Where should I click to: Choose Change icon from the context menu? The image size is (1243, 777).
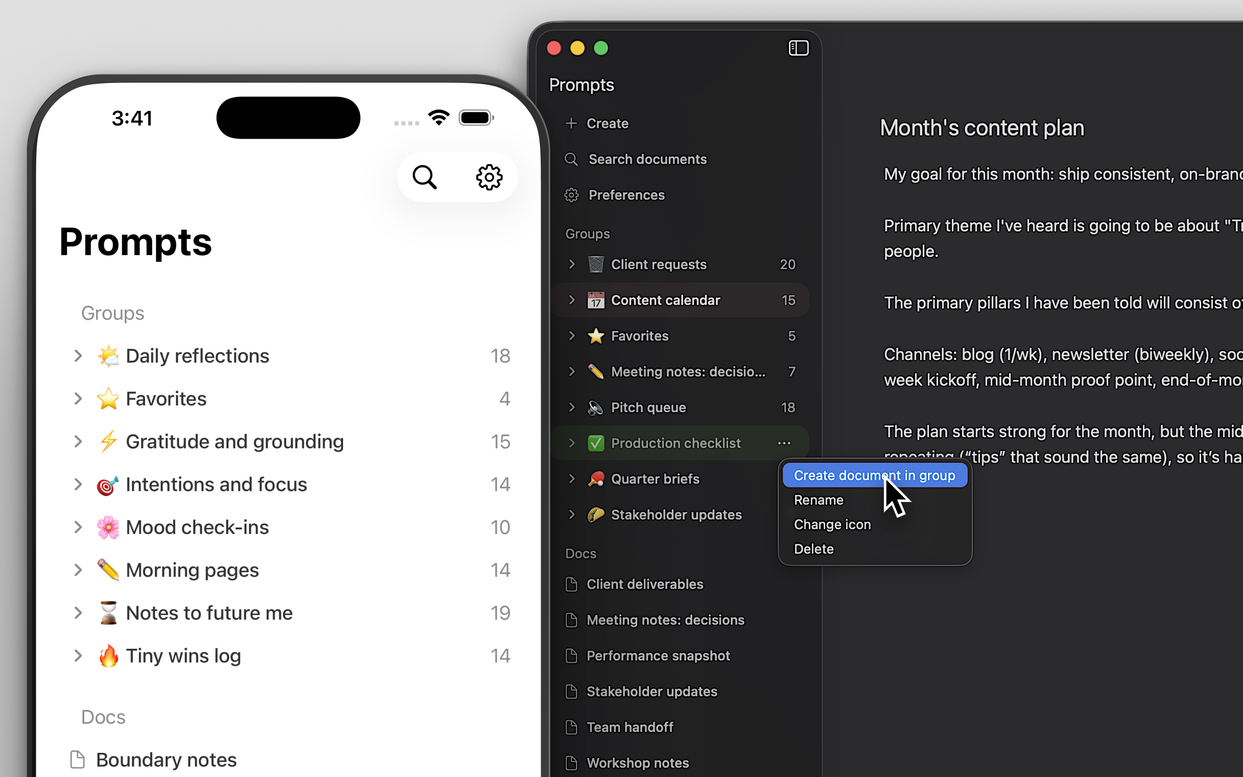coord(832,524)
